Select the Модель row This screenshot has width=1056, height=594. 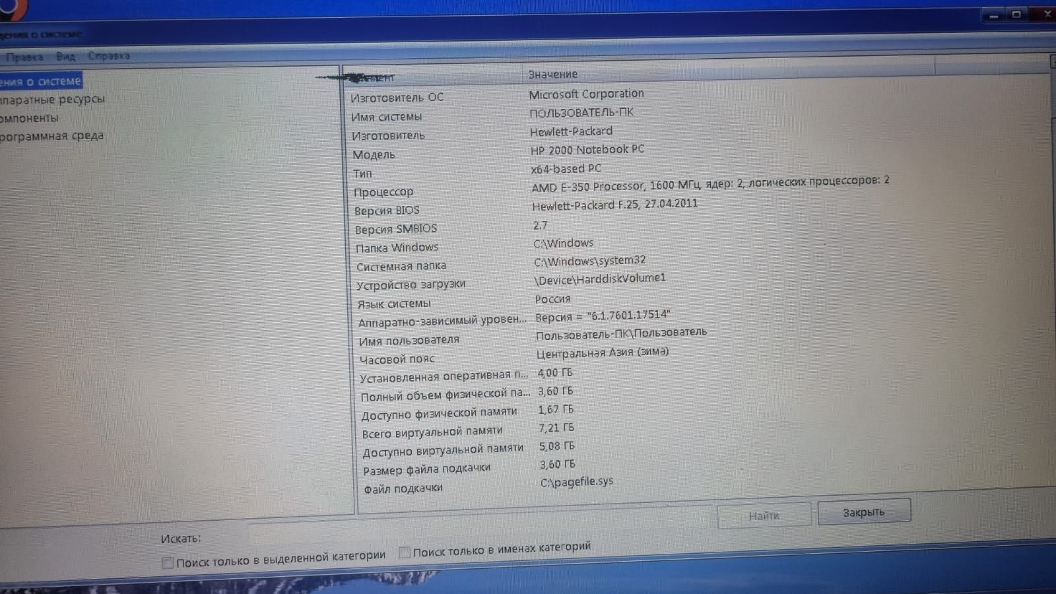click(374, 155)
